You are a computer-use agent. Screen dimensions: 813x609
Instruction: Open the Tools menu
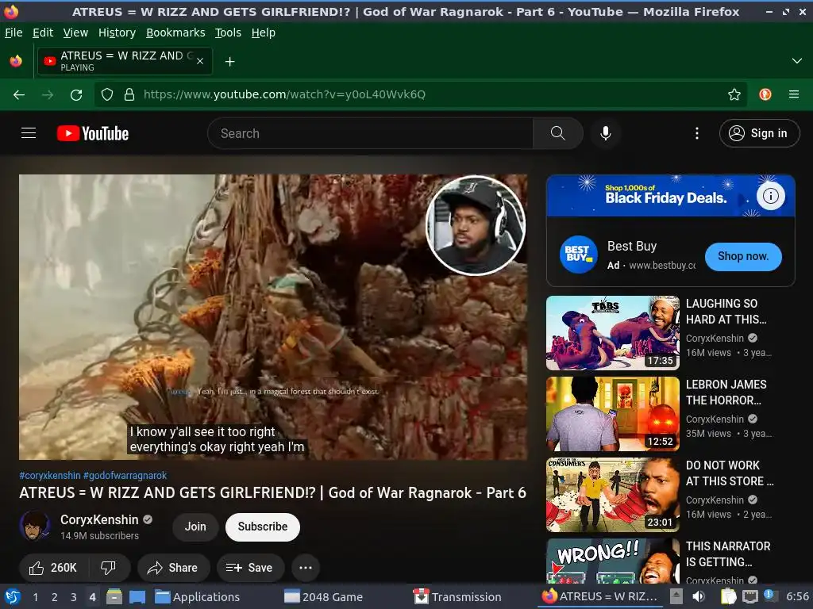[228, 33]
